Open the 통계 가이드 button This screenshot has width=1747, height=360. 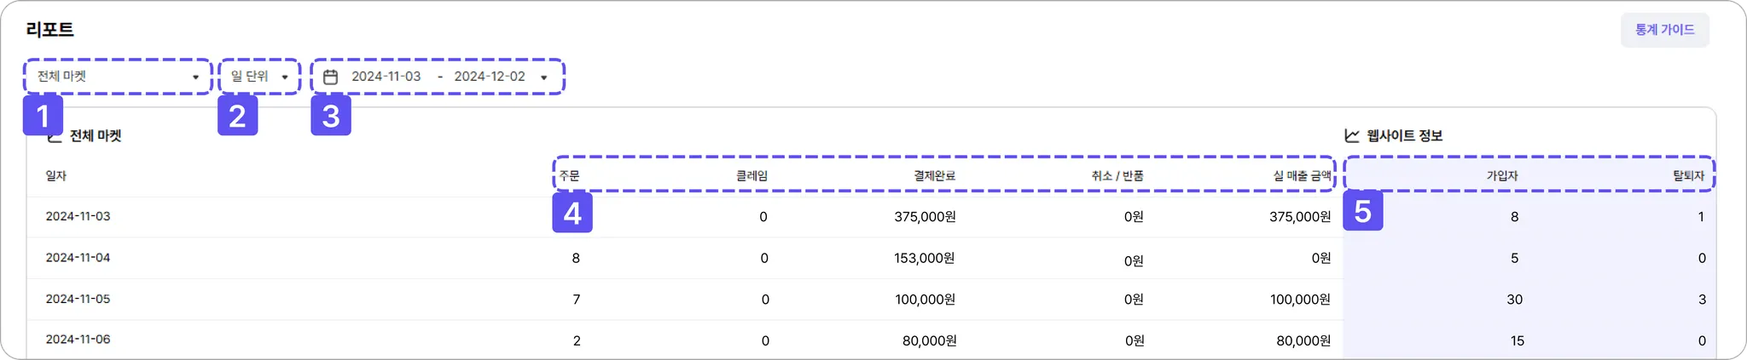coord(1664,30)
